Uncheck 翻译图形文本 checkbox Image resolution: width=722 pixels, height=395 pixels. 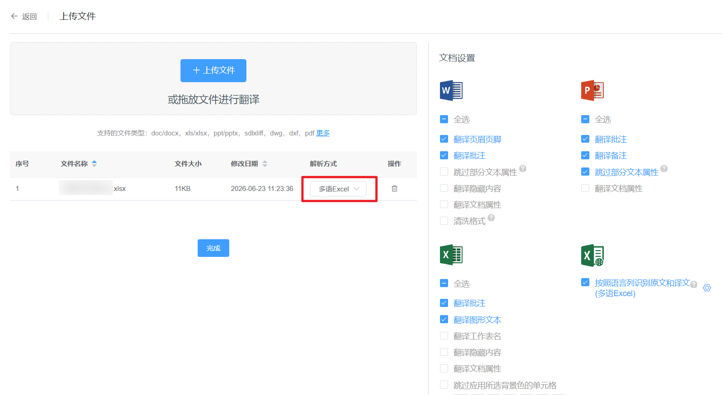point(444,320)
